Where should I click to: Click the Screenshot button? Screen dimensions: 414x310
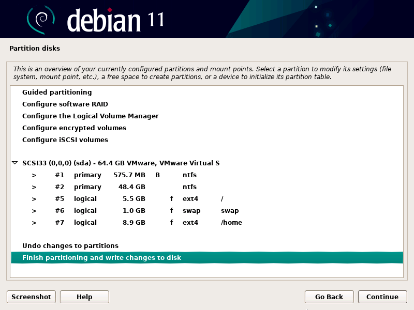31,297
